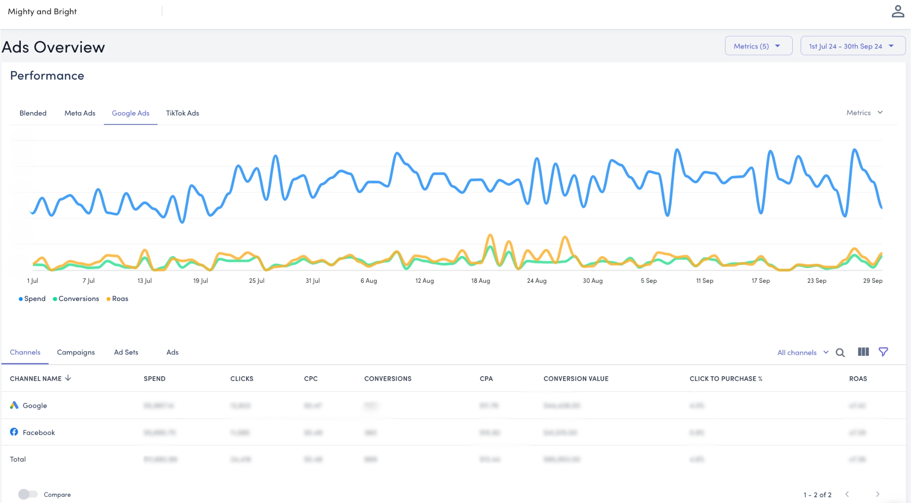
Task: Enable the Compare toggle switch
Action: [x=28, y=494]
